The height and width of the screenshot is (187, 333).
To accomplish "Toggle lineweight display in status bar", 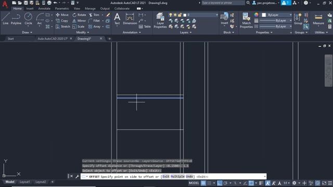I will click(261, 183).
